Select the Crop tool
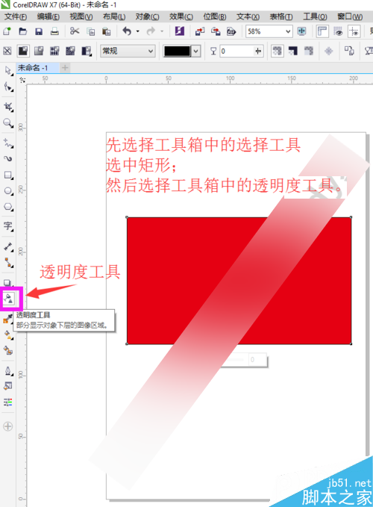Screen dimensions: 373x507 [8, 107]
